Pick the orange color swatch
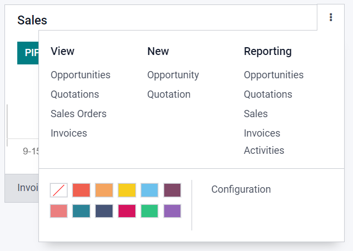 (x=104, y=190)
